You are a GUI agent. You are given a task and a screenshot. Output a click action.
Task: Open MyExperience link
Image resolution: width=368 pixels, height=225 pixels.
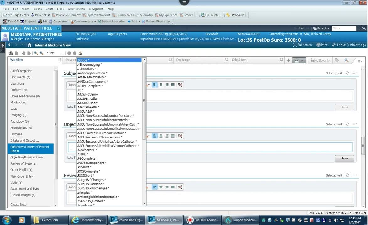(166, 15)
